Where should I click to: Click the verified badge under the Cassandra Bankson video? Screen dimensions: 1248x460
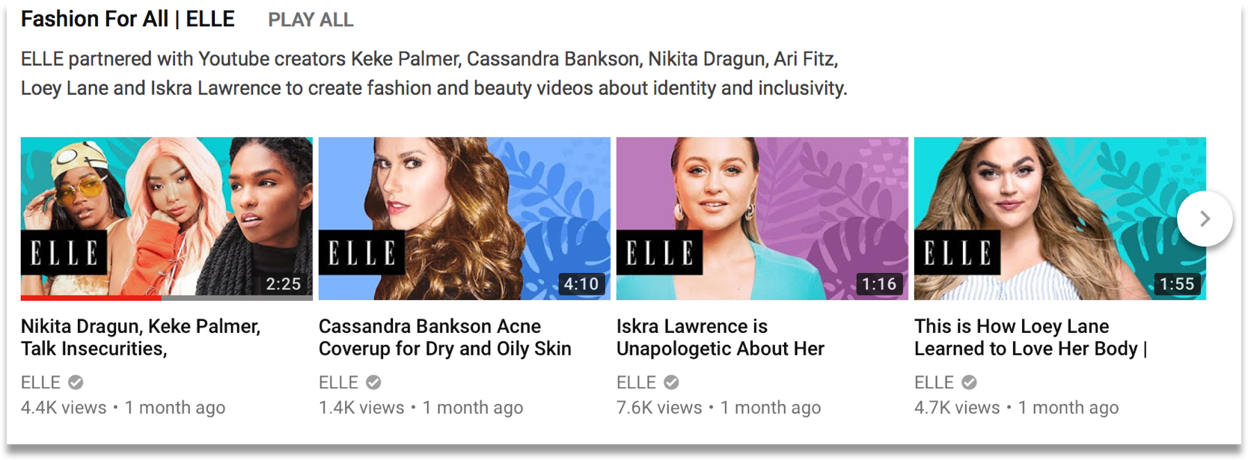click(373, 383)
